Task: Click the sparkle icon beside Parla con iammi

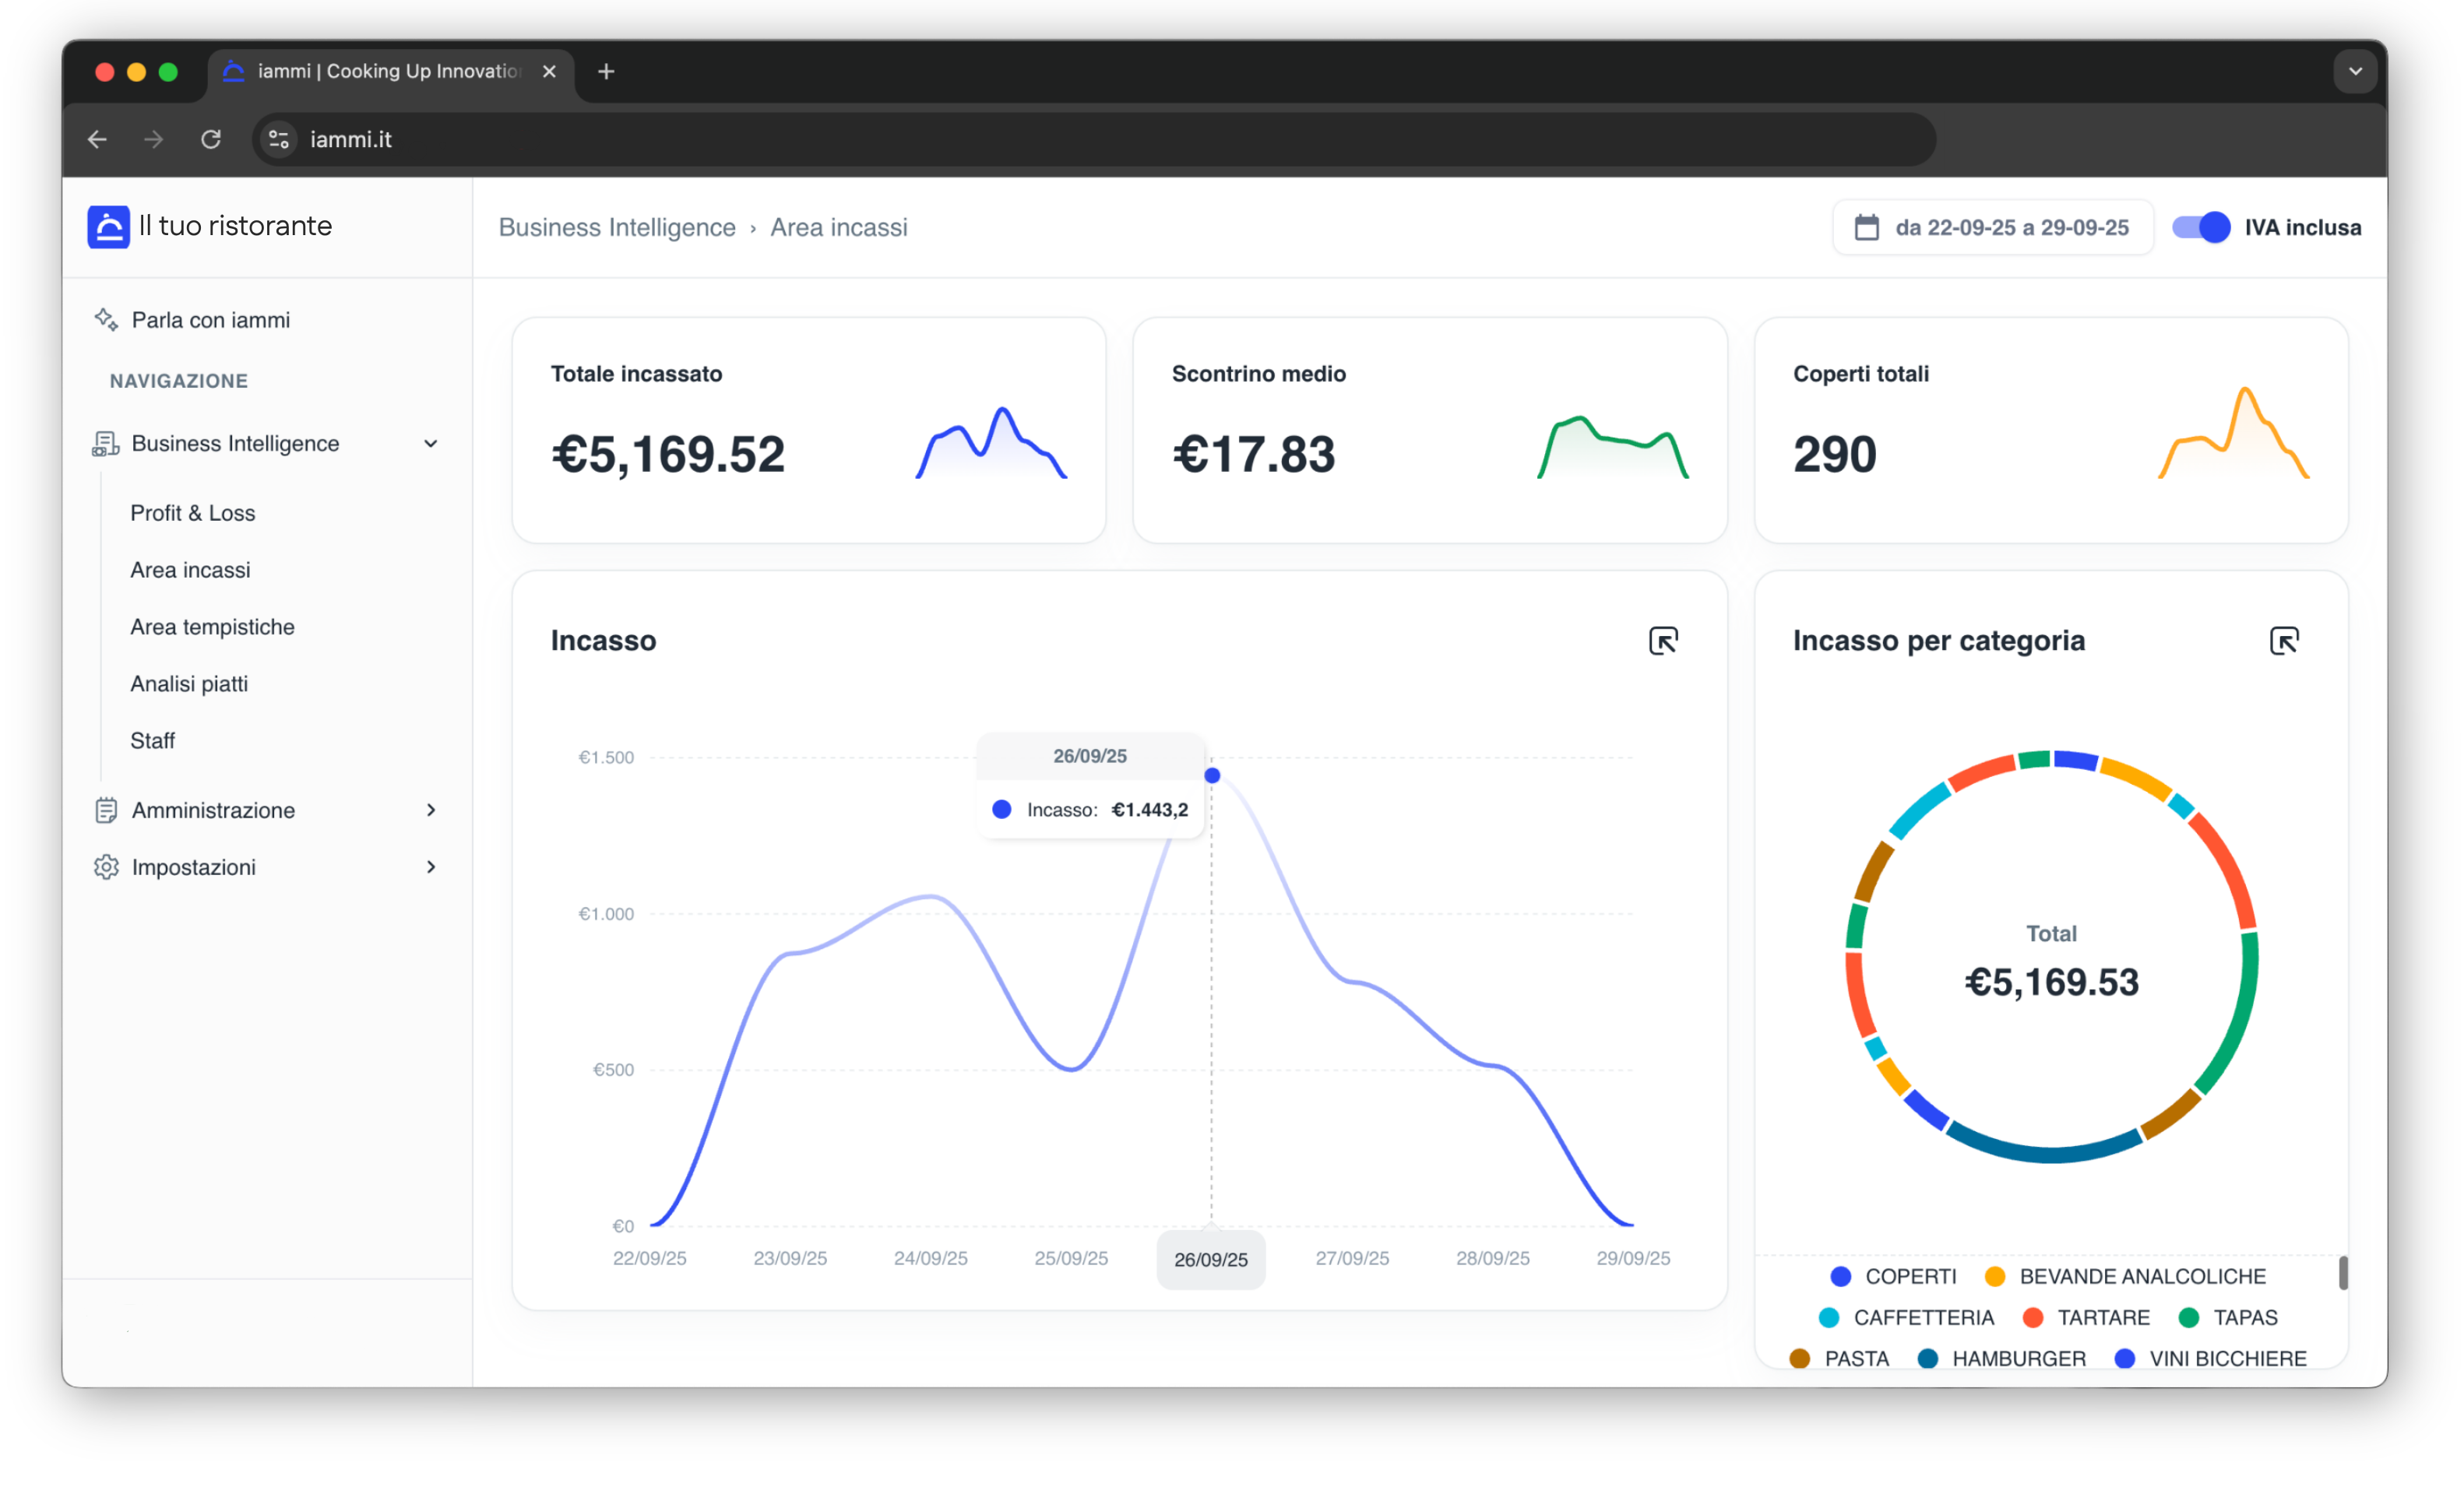Action: pos(106,320)
